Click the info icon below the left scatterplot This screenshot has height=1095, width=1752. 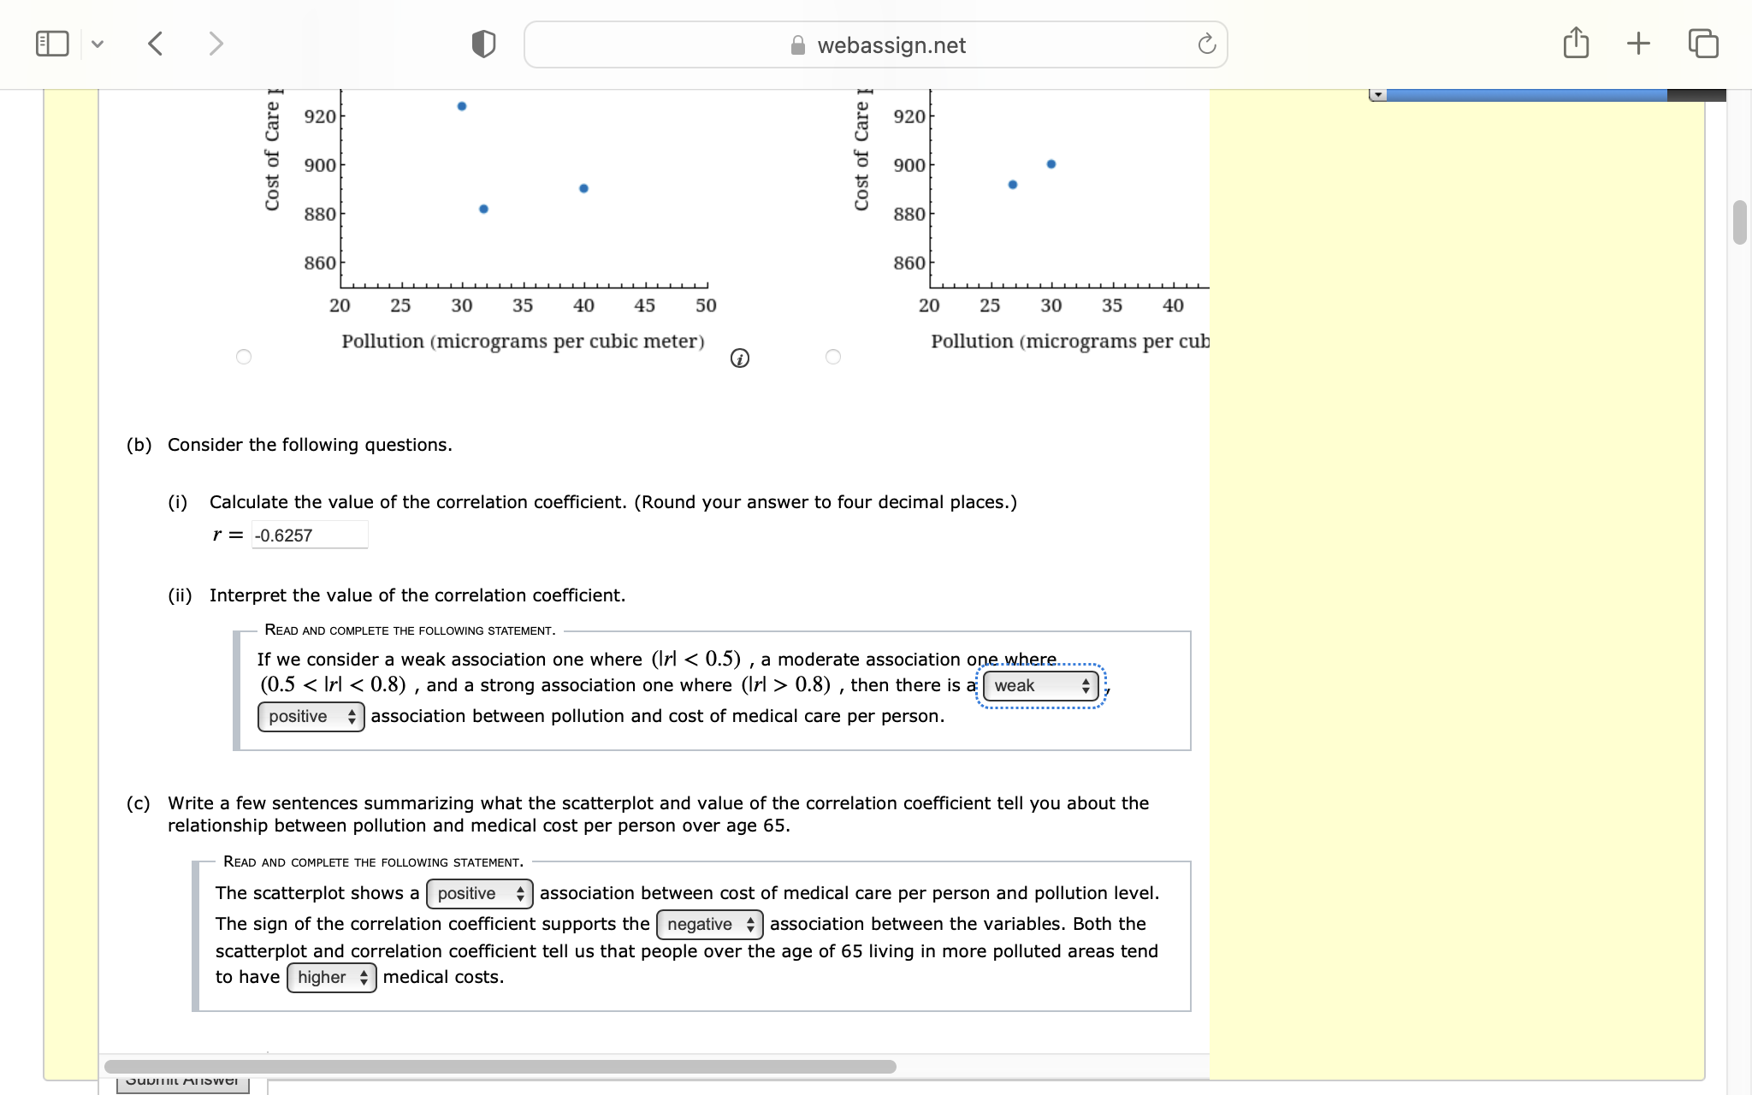pyautogui.click(x=739, y=358)
